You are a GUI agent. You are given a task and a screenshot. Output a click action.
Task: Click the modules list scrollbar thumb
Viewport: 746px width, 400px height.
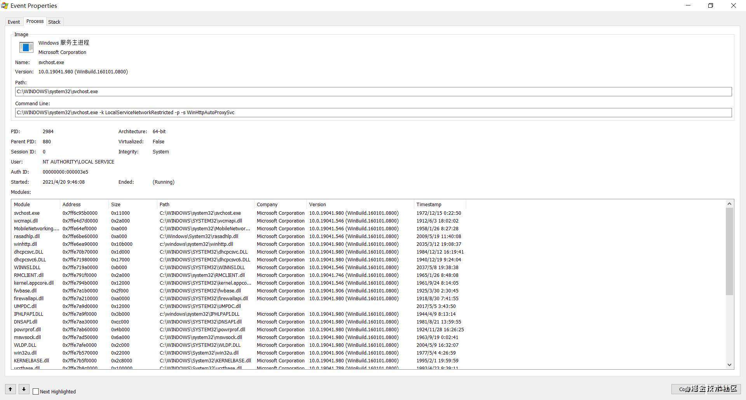[729, 251]
